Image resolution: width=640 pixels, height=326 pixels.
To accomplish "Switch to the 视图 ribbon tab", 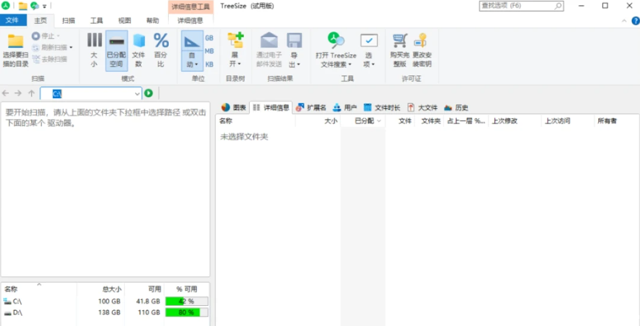I will 125,20.
